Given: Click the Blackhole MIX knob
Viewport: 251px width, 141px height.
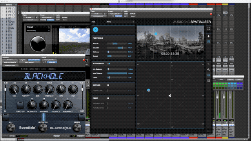Looking at the screenshot, I should [14, 90].
